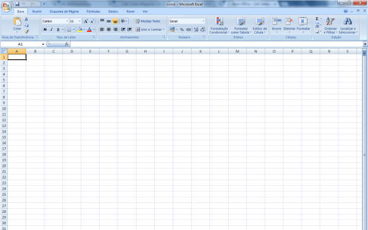Click the fx insert function button
The height and width of the screenshot is (230, 368).
click(x=66, y=44)
